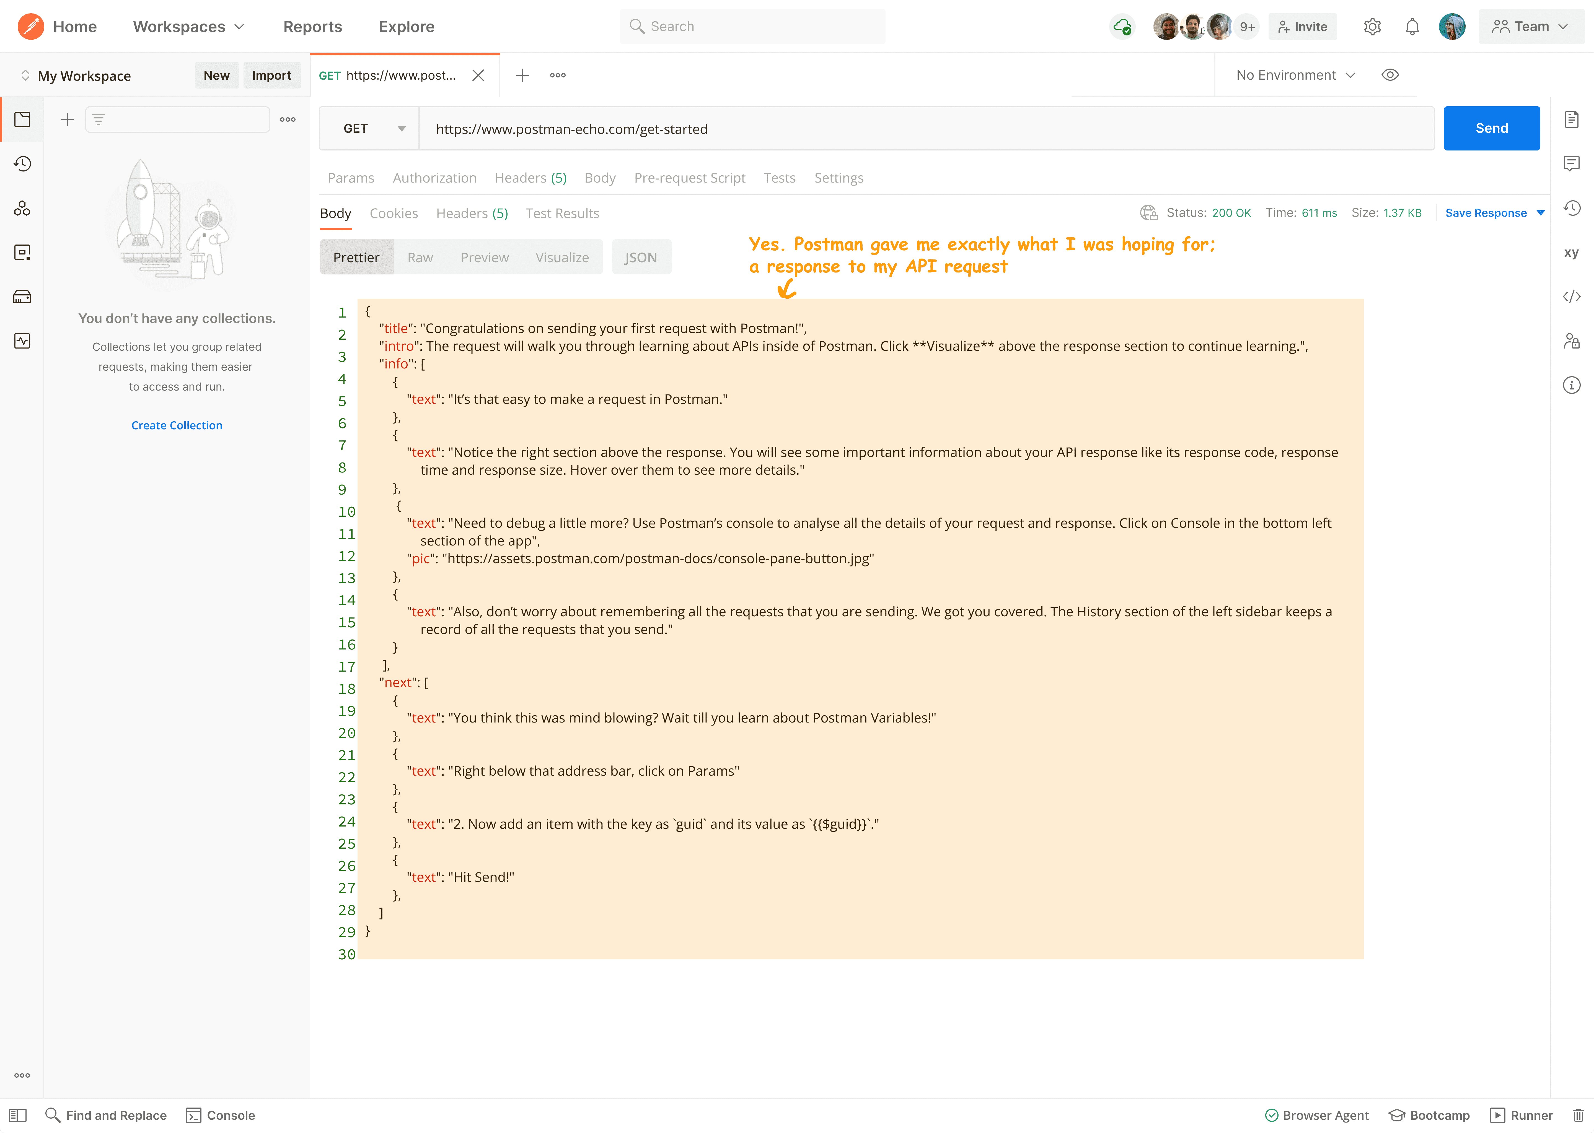Go to Home in top navigation

tap(75, 27)
